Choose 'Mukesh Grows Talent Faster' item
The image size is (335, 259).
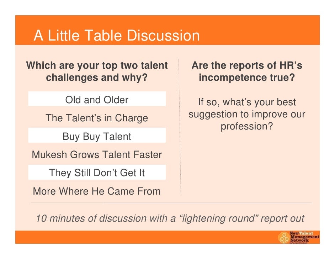[97, 154]
